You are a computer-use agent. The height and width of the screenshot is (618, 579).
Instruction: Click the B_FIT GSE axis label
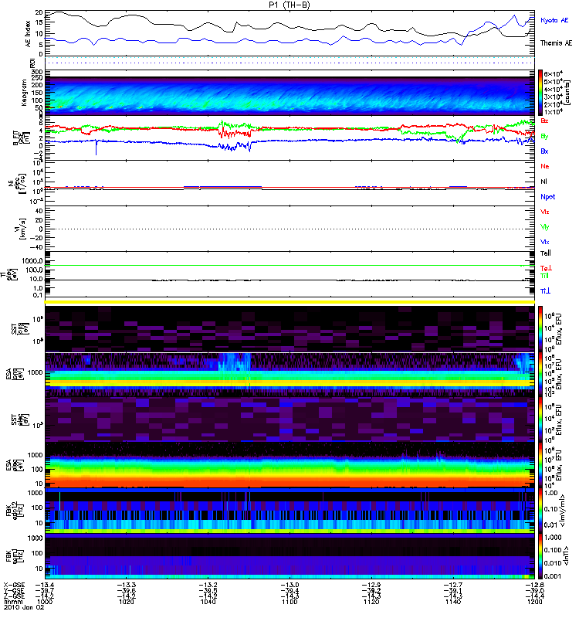[x=22, y=138]
